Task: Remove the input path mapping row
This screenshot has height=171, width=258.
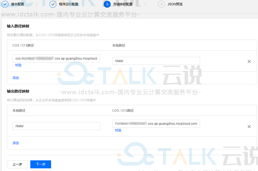Action: [x=249, y=61]
